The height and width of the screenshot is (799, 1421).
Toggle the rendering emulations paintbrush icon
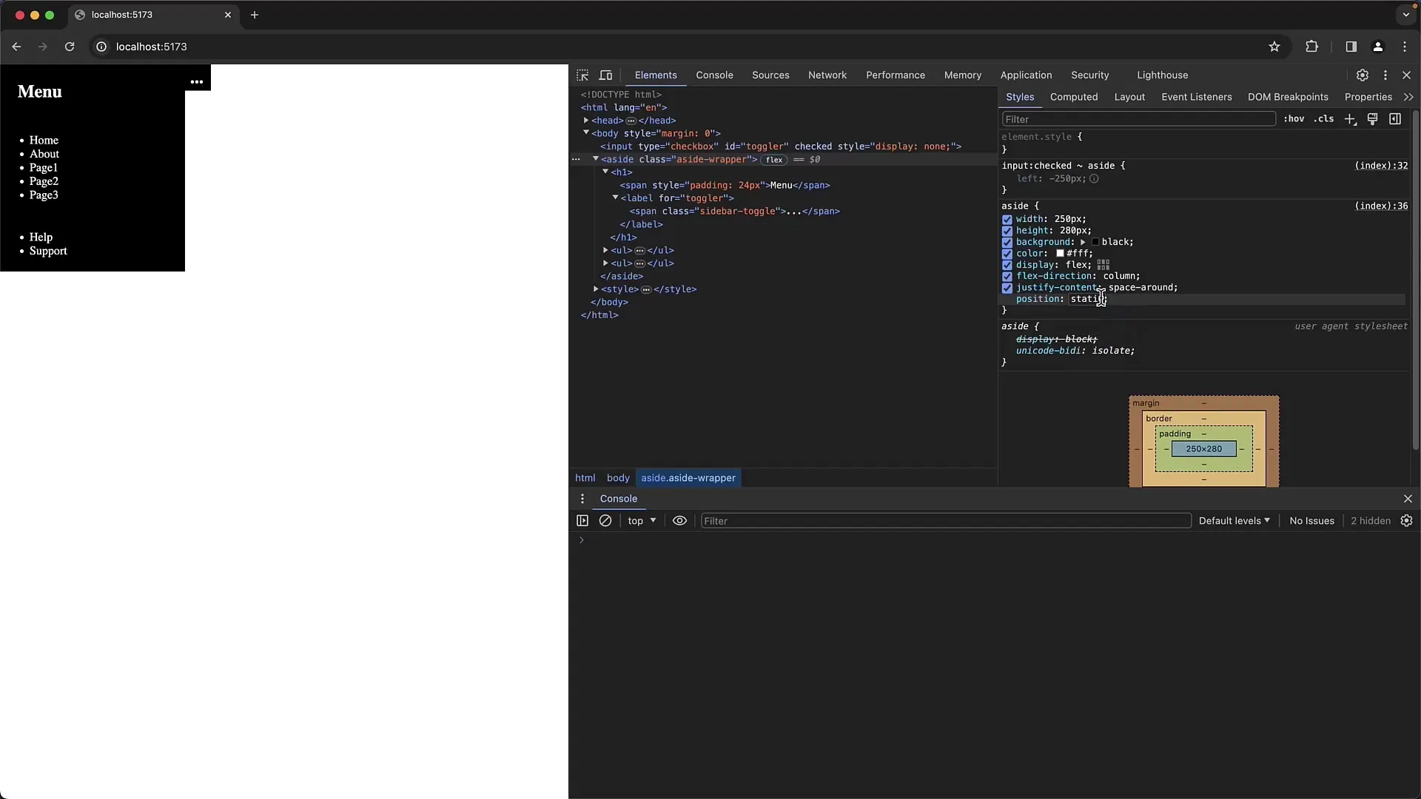click(x=1373, y=119)
